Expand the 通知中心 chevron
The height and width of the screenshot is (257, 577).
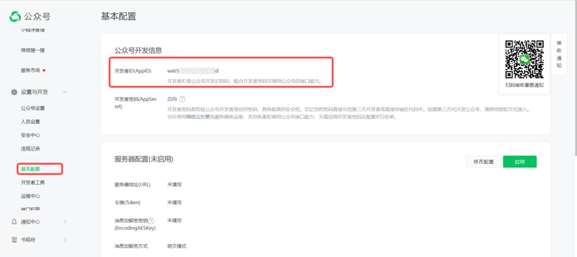[65, 222]
